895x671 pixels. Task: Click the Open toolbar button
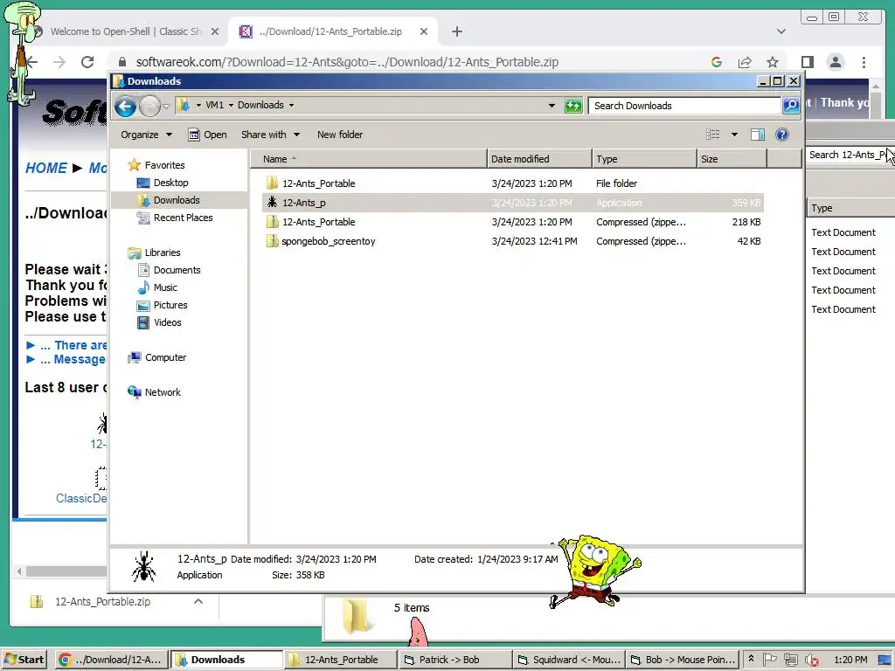tap(208, 135)
